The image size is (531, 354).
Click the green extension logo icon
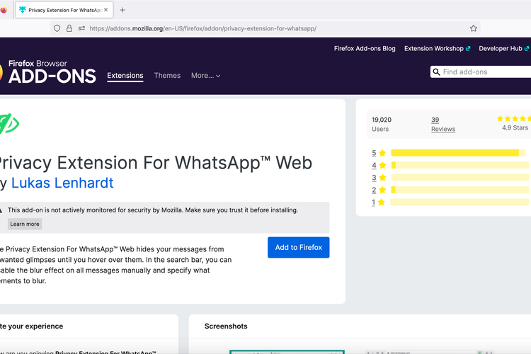coord(8,123)
